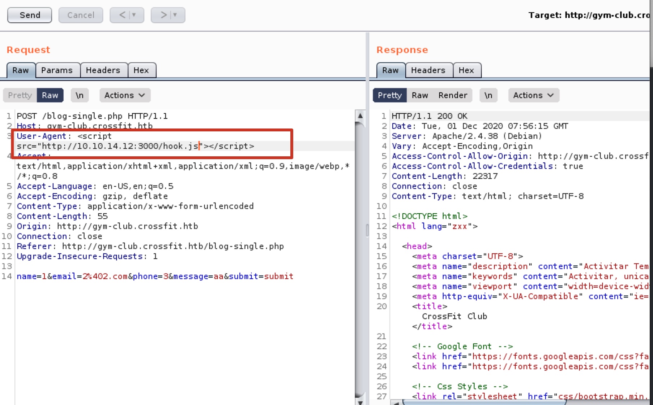The image size is (653, 405).
Task: Open request Actions dropdown
Action: point(125,95)
